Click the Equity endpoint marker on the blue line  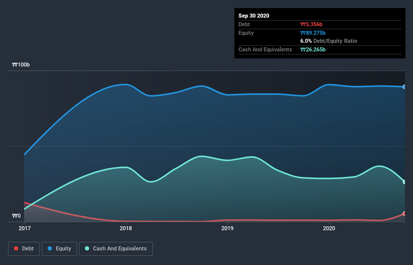click(x=404, y=87)
